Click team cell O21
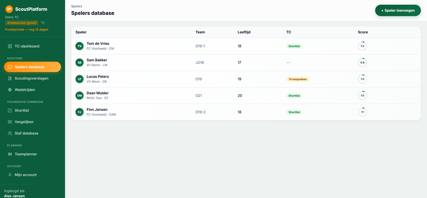 coord(199,96)
